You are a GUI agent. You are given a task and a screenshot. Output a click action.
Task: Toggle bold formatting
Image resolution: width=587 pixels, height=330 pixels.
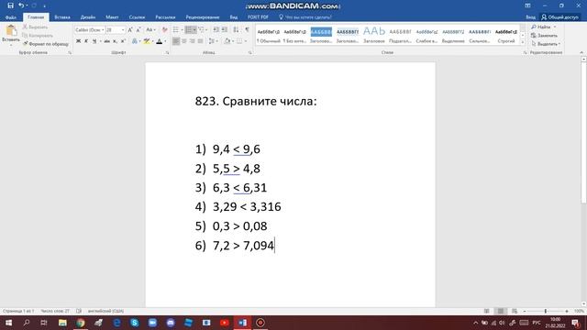(78, 41)
